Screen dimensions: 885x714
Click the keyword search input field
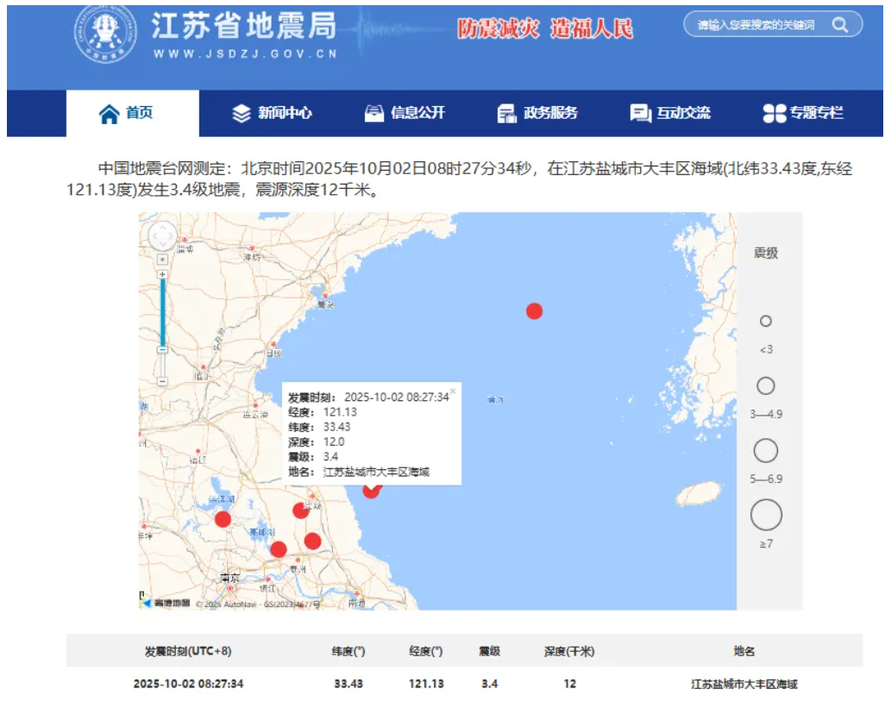(x=755, y=25)
